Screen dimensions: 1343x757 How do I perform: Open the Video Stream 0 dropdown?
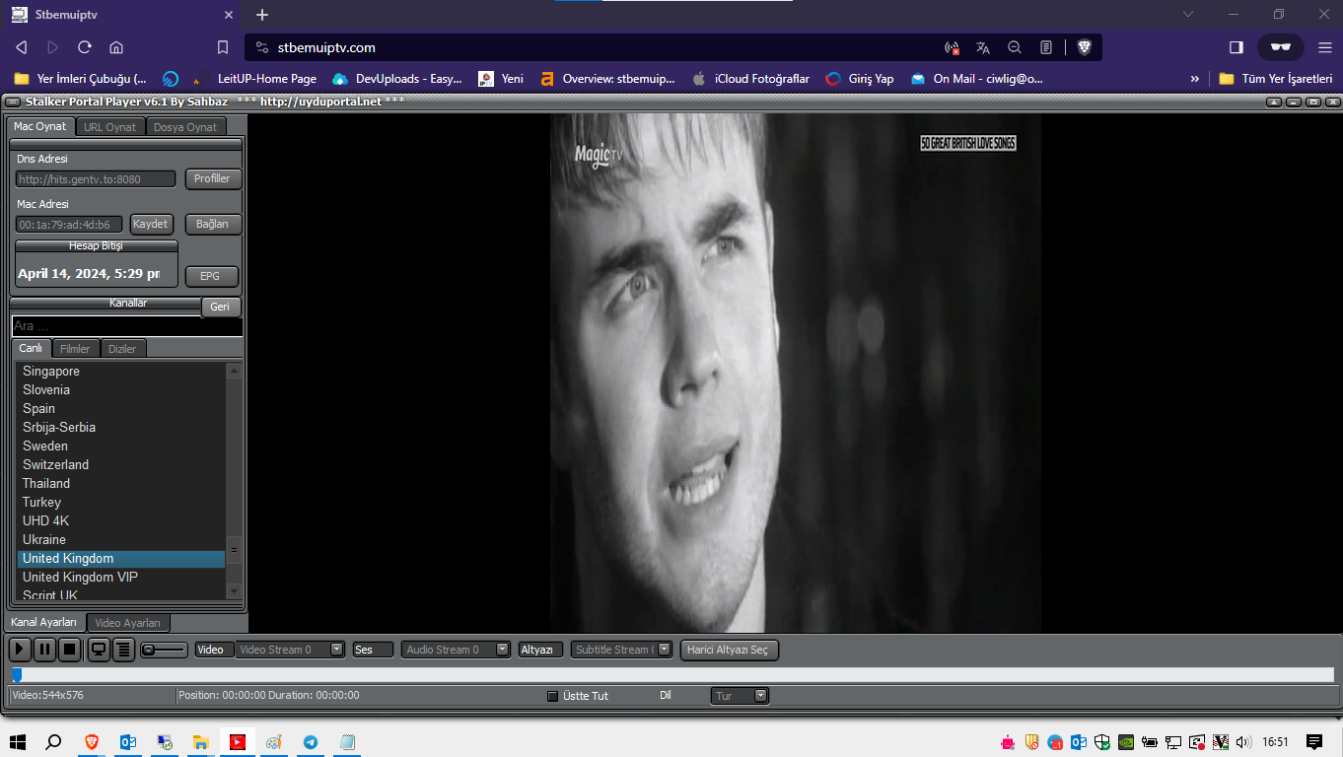point(290,650)
